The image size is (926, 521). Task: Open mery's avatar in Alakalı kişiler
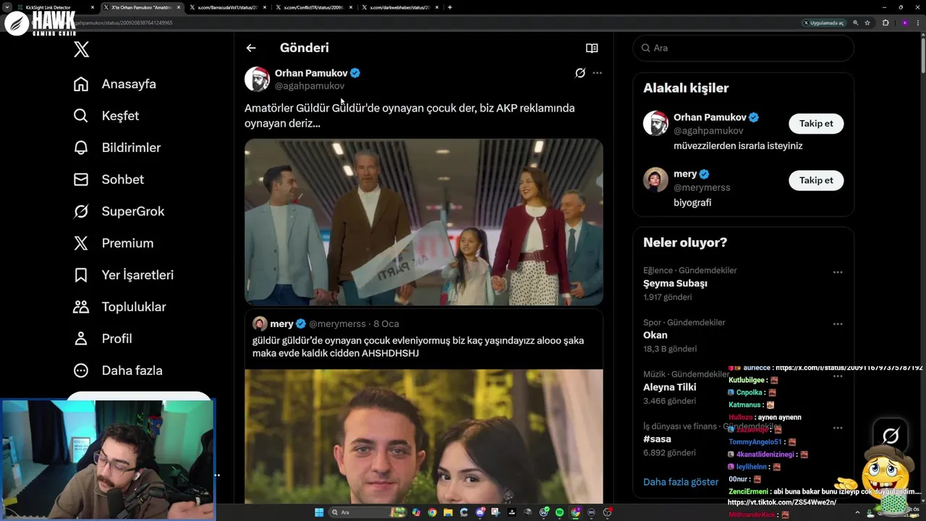[x=655, y=179]
